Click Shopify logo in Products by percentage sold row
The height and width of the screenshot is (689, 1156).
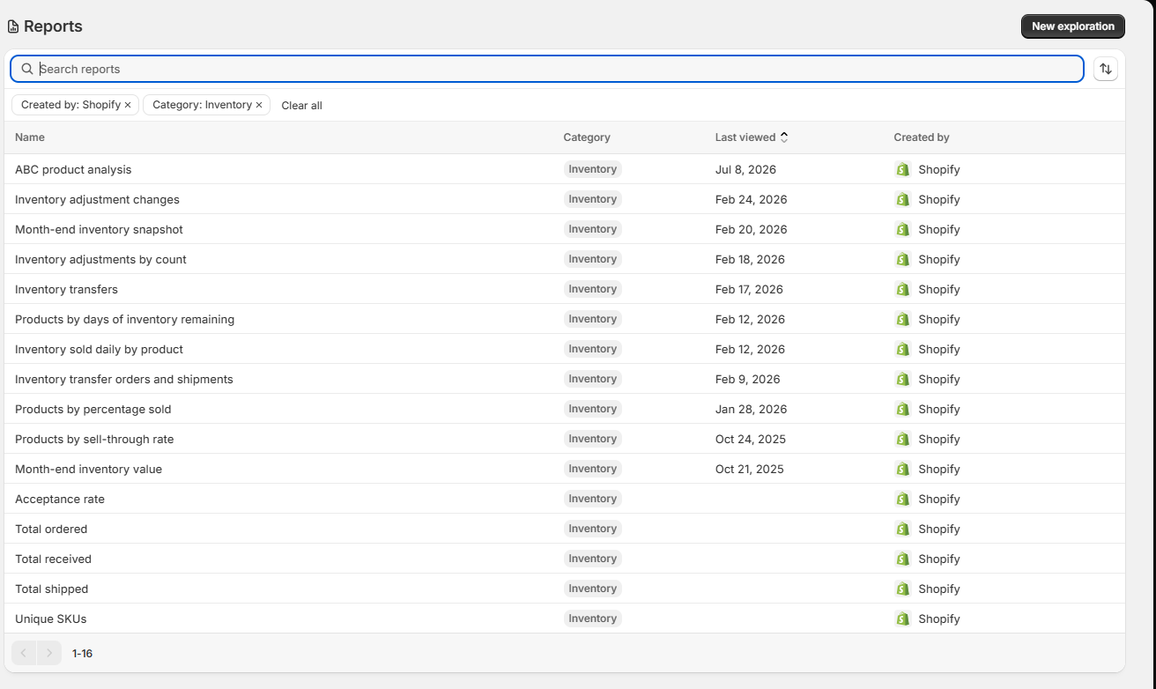(902, 409)
